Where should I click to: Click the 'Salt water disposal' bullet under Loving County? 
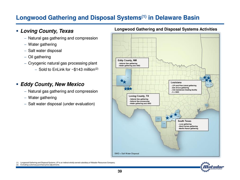pos(45,51)
